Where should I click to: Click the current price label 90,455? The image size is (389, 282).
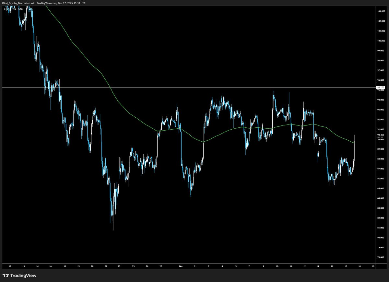point(381,135)
